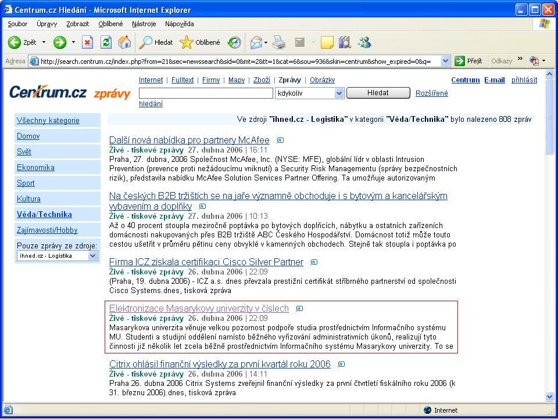This screenshot has height=419, width=558.
Task: Switch to the Firmy search tab
Action: click(x=210, y=80)
